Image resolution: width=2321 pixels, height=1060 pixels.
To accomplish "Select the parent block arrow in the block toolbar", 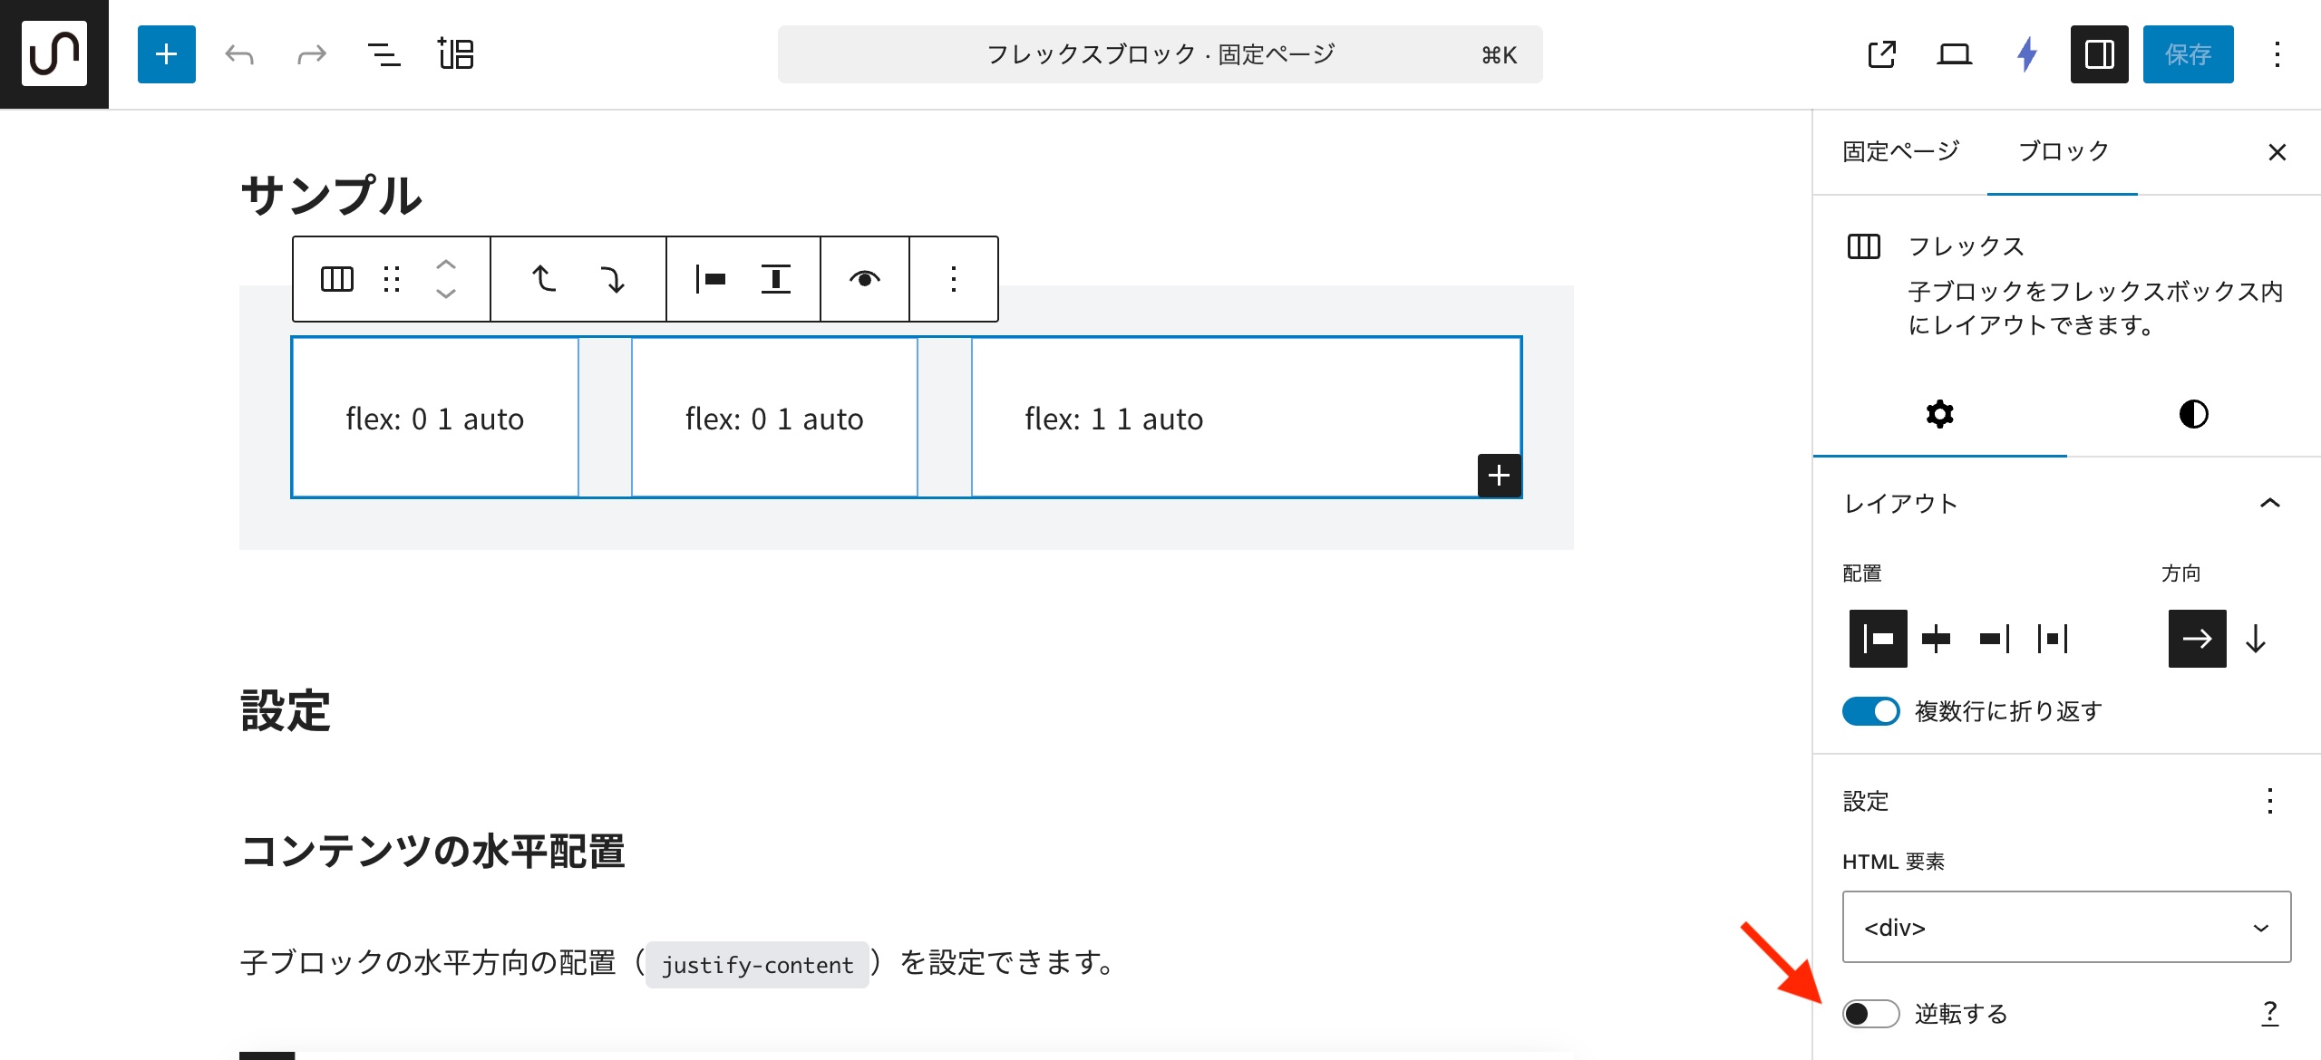I will (x=544, y=279).
